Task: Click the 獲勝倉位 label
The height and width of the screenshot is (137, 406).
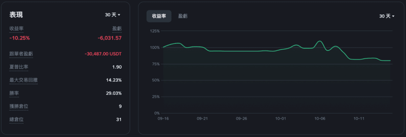Action: 19,106
